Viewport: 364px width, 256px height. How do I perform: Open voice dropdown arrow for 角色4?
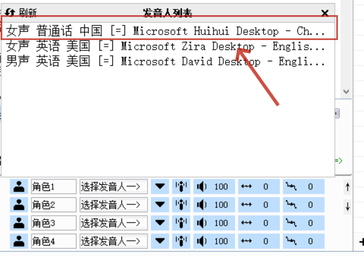(x=160, y=241)
